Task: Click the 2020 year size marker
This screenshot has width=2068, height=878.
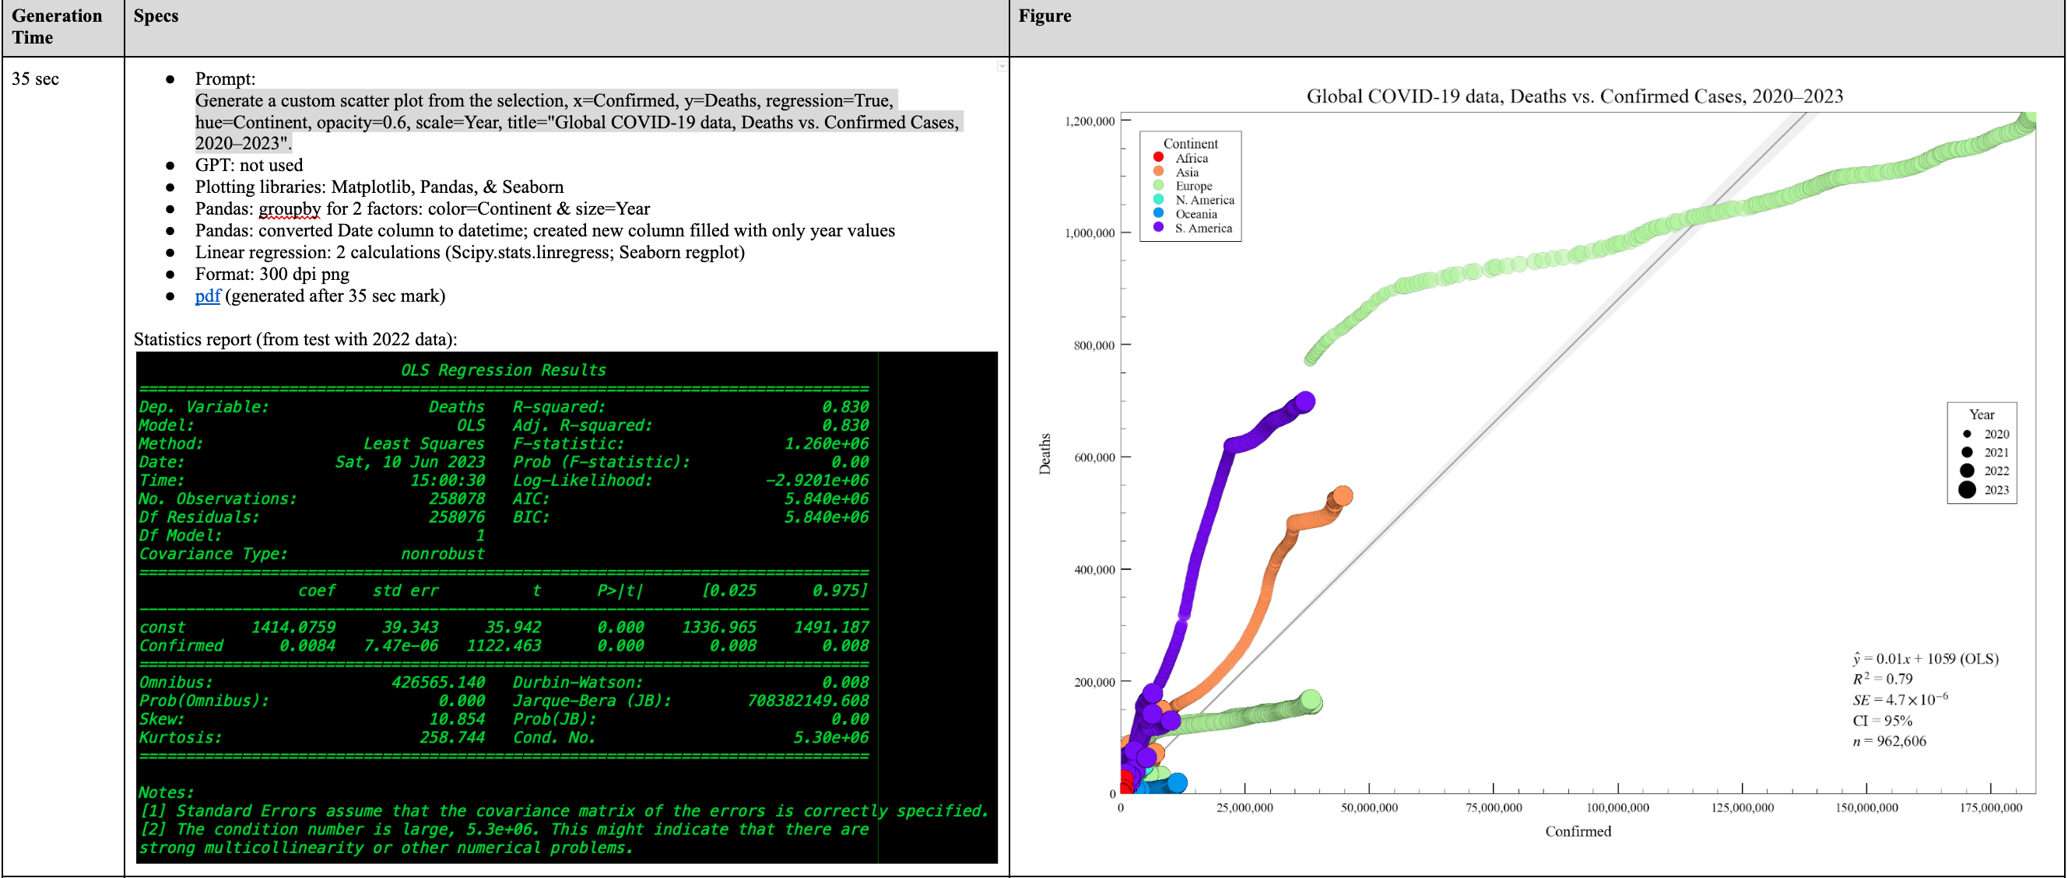Action: tap(1966, 434)
